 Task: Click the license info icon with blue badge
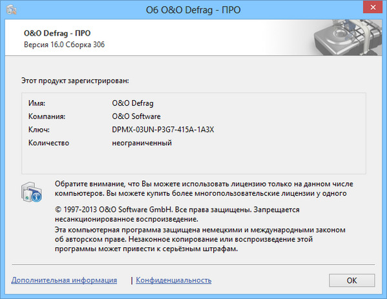pyautogui.click(x=32, y=192)
